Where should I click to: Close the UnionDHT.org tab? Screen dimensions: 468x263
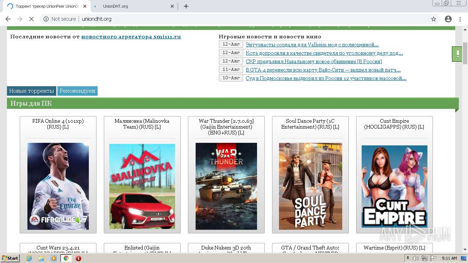point(172,6)
